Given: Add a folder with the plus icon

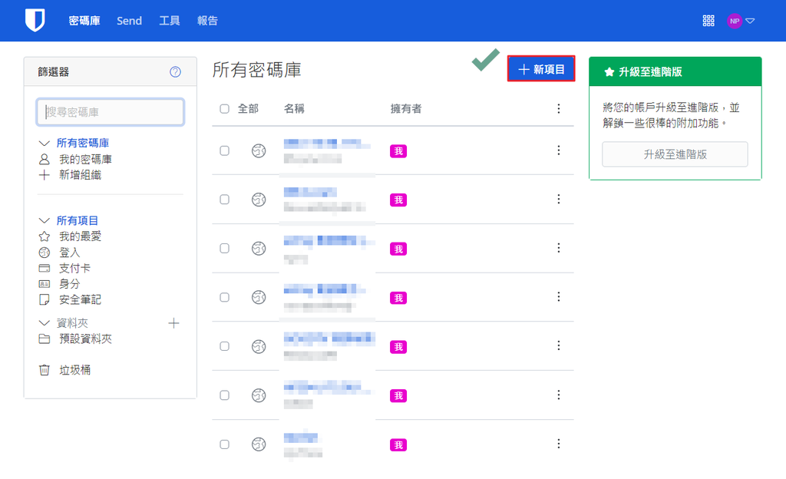Looking at the screenshot, I should pos(173,323).
